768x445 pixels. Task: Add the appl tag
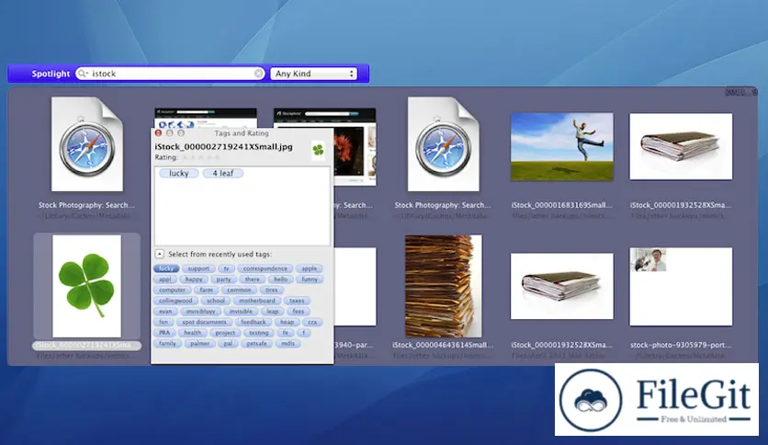click(165, 280)
